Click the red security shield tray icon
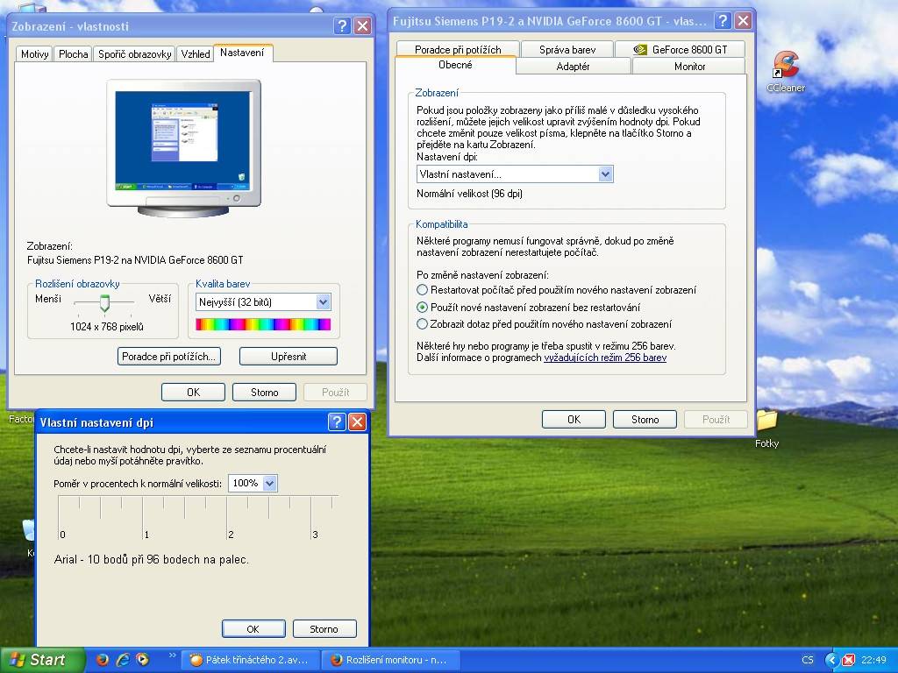Screen dimensions: 898x673 point(848,660)
